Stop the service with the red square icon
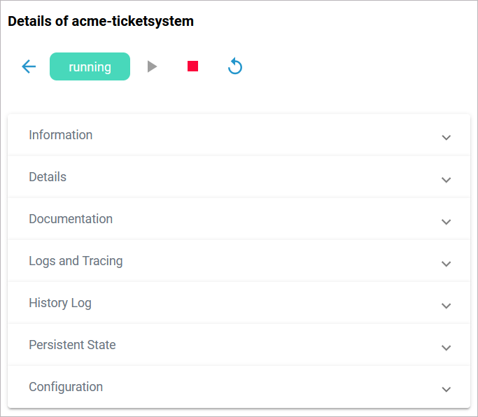 [x=193, y=66]
